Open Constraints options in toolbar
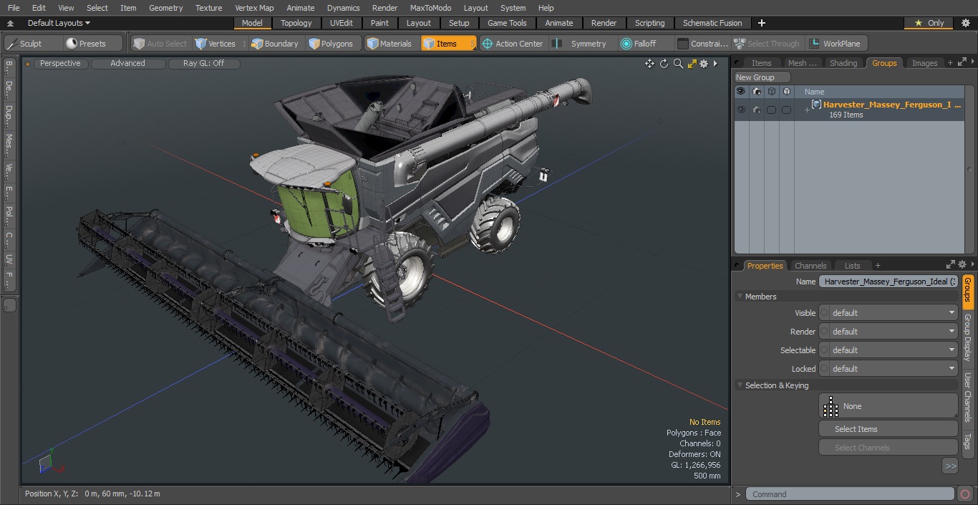 tap(703, 44)
